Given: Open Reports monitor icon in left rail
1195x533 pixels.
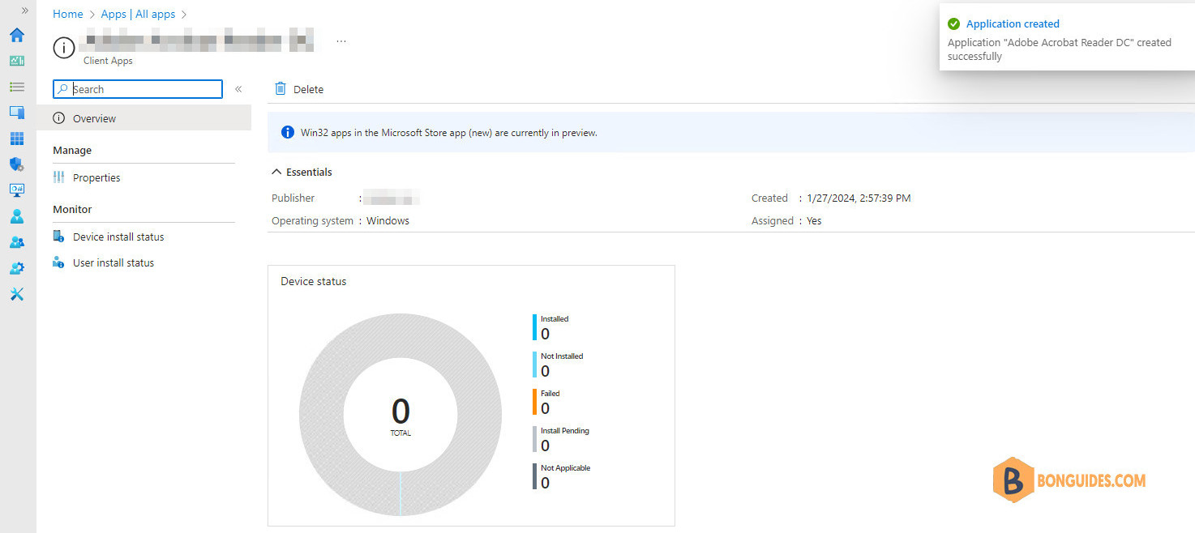Looking at the screenshot, I should click(16, 190).
